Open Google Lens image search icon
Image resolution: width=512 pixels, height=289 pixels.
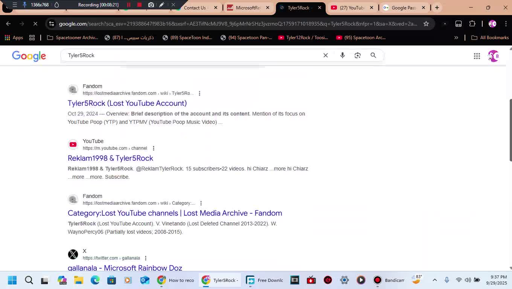[357, 55]
